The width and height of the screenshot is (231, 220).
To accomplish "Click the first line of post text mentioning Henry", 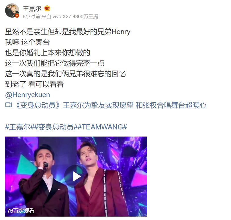I will 68,32.
